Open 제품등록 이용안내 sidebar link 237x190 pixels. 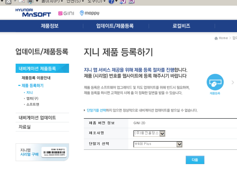(x=36, y=78)
